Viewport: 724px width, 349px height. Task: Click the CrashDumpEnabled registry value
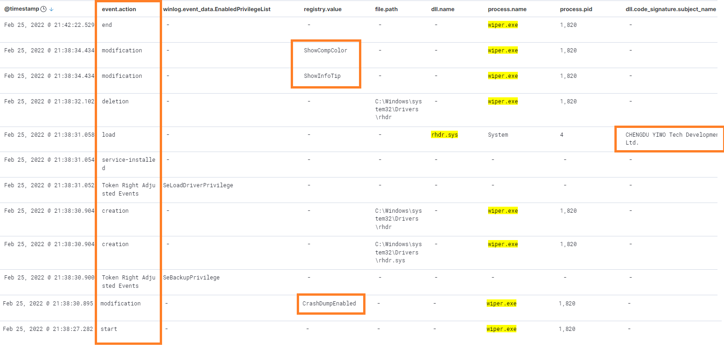coord(329,304)
